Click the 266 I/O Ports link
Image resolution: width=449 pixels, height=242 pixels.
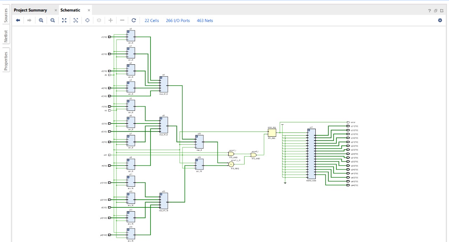pyautogui.click(x=177, y=21)
